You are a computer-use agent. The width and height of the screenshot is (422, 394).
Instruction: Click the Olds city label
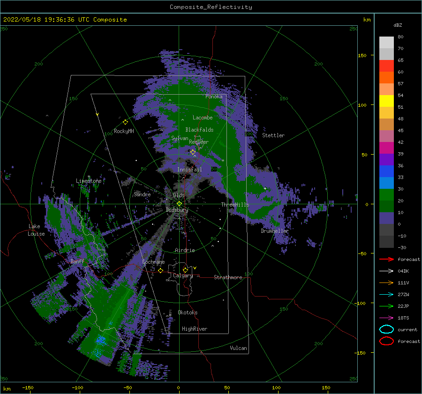coord(179,195)
